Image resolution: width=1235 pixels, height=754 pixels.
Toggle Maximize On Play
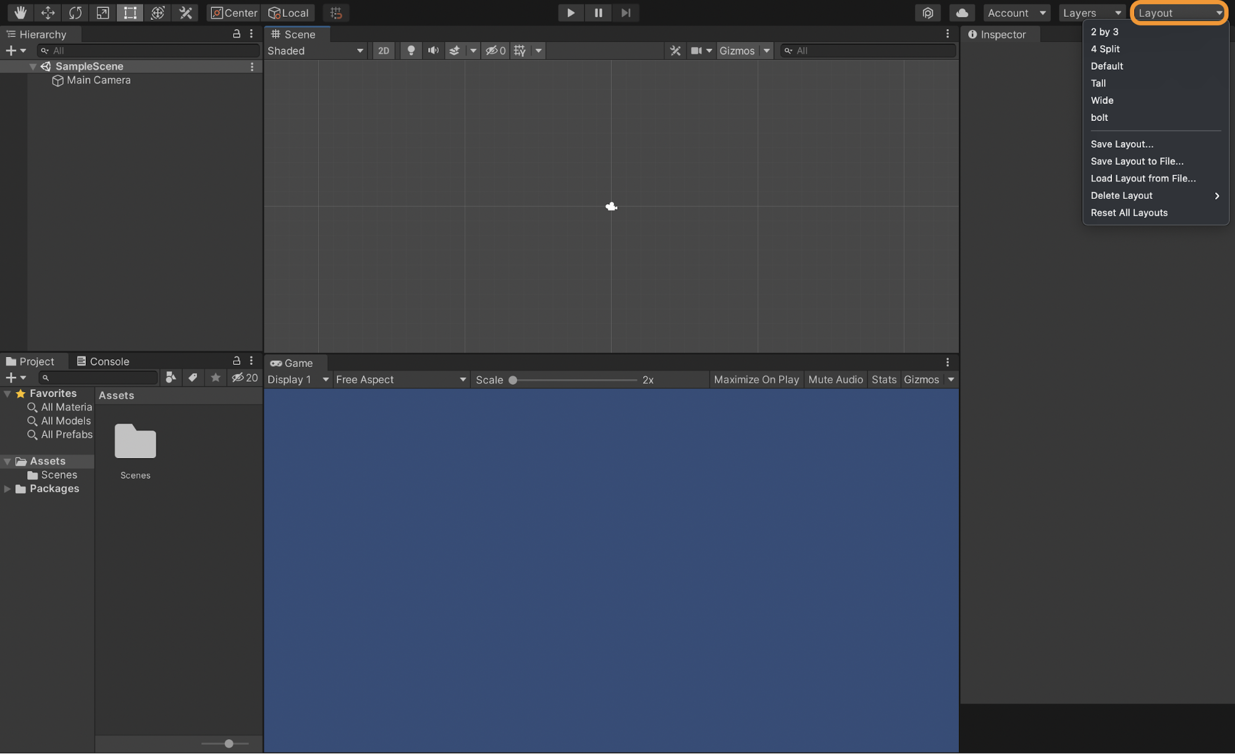point(756,380)
